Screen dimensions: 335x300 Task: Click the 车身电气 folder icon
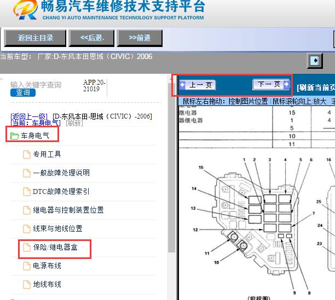(x=15, y=136)
